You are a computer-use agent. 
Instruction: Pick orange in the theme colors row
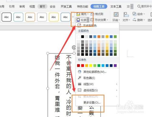coord(99,37)
